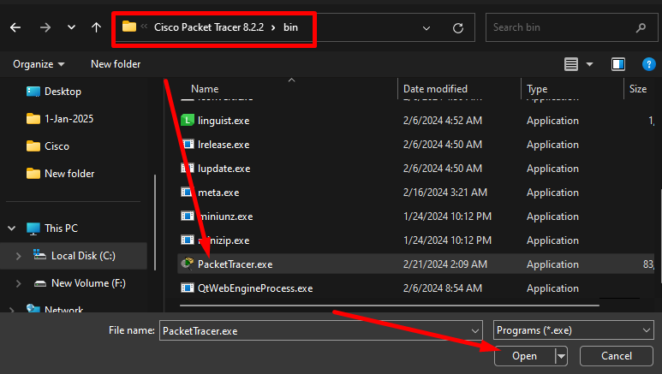
Task: Select This PC in navigation pane
Action: pos(61,229)
